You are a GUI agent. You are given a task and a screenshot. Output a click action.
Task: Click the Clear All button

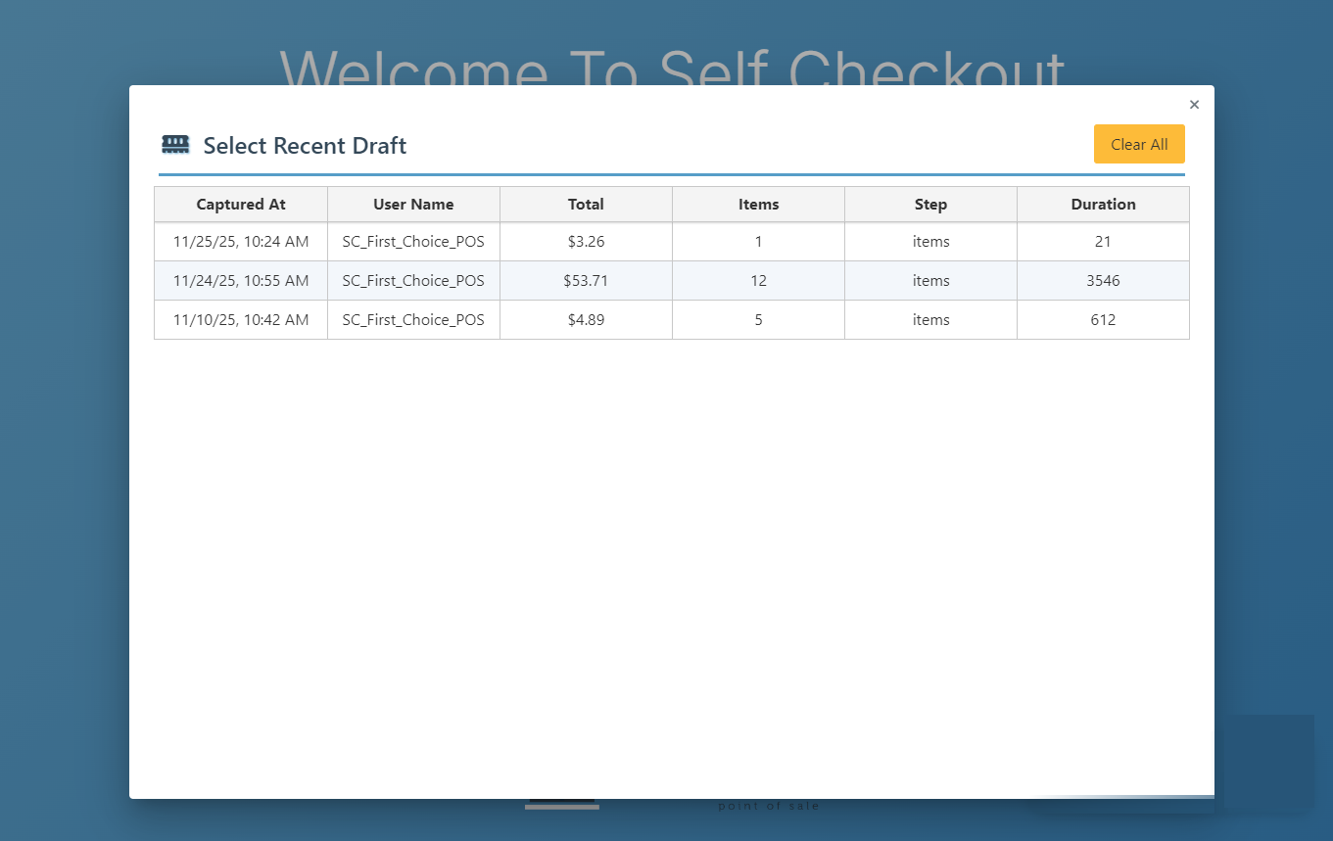coord(1138,144)
